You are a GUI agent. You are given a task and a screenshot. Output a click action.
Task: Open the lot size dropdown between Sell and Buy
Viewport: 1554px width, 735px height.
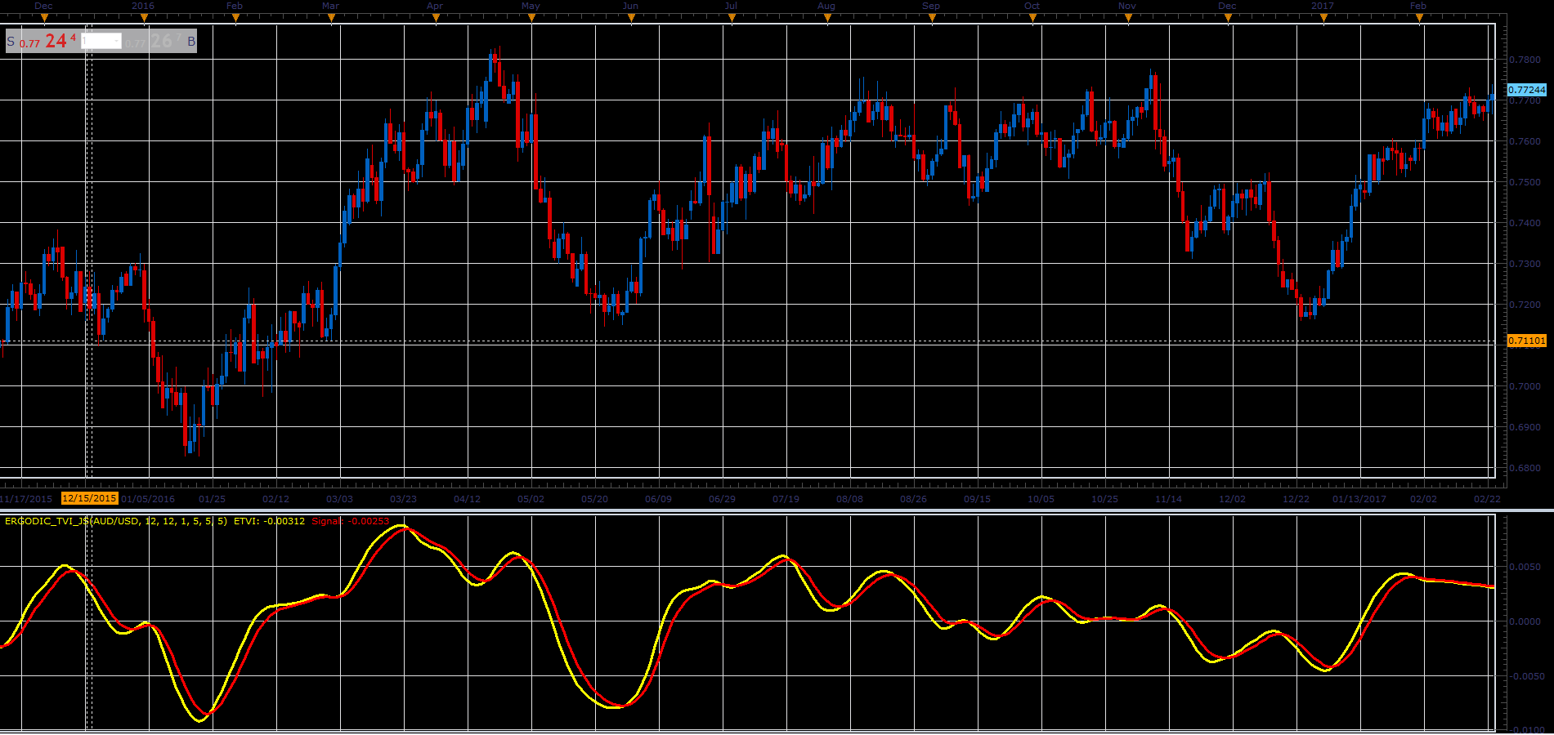coord(117,42)
